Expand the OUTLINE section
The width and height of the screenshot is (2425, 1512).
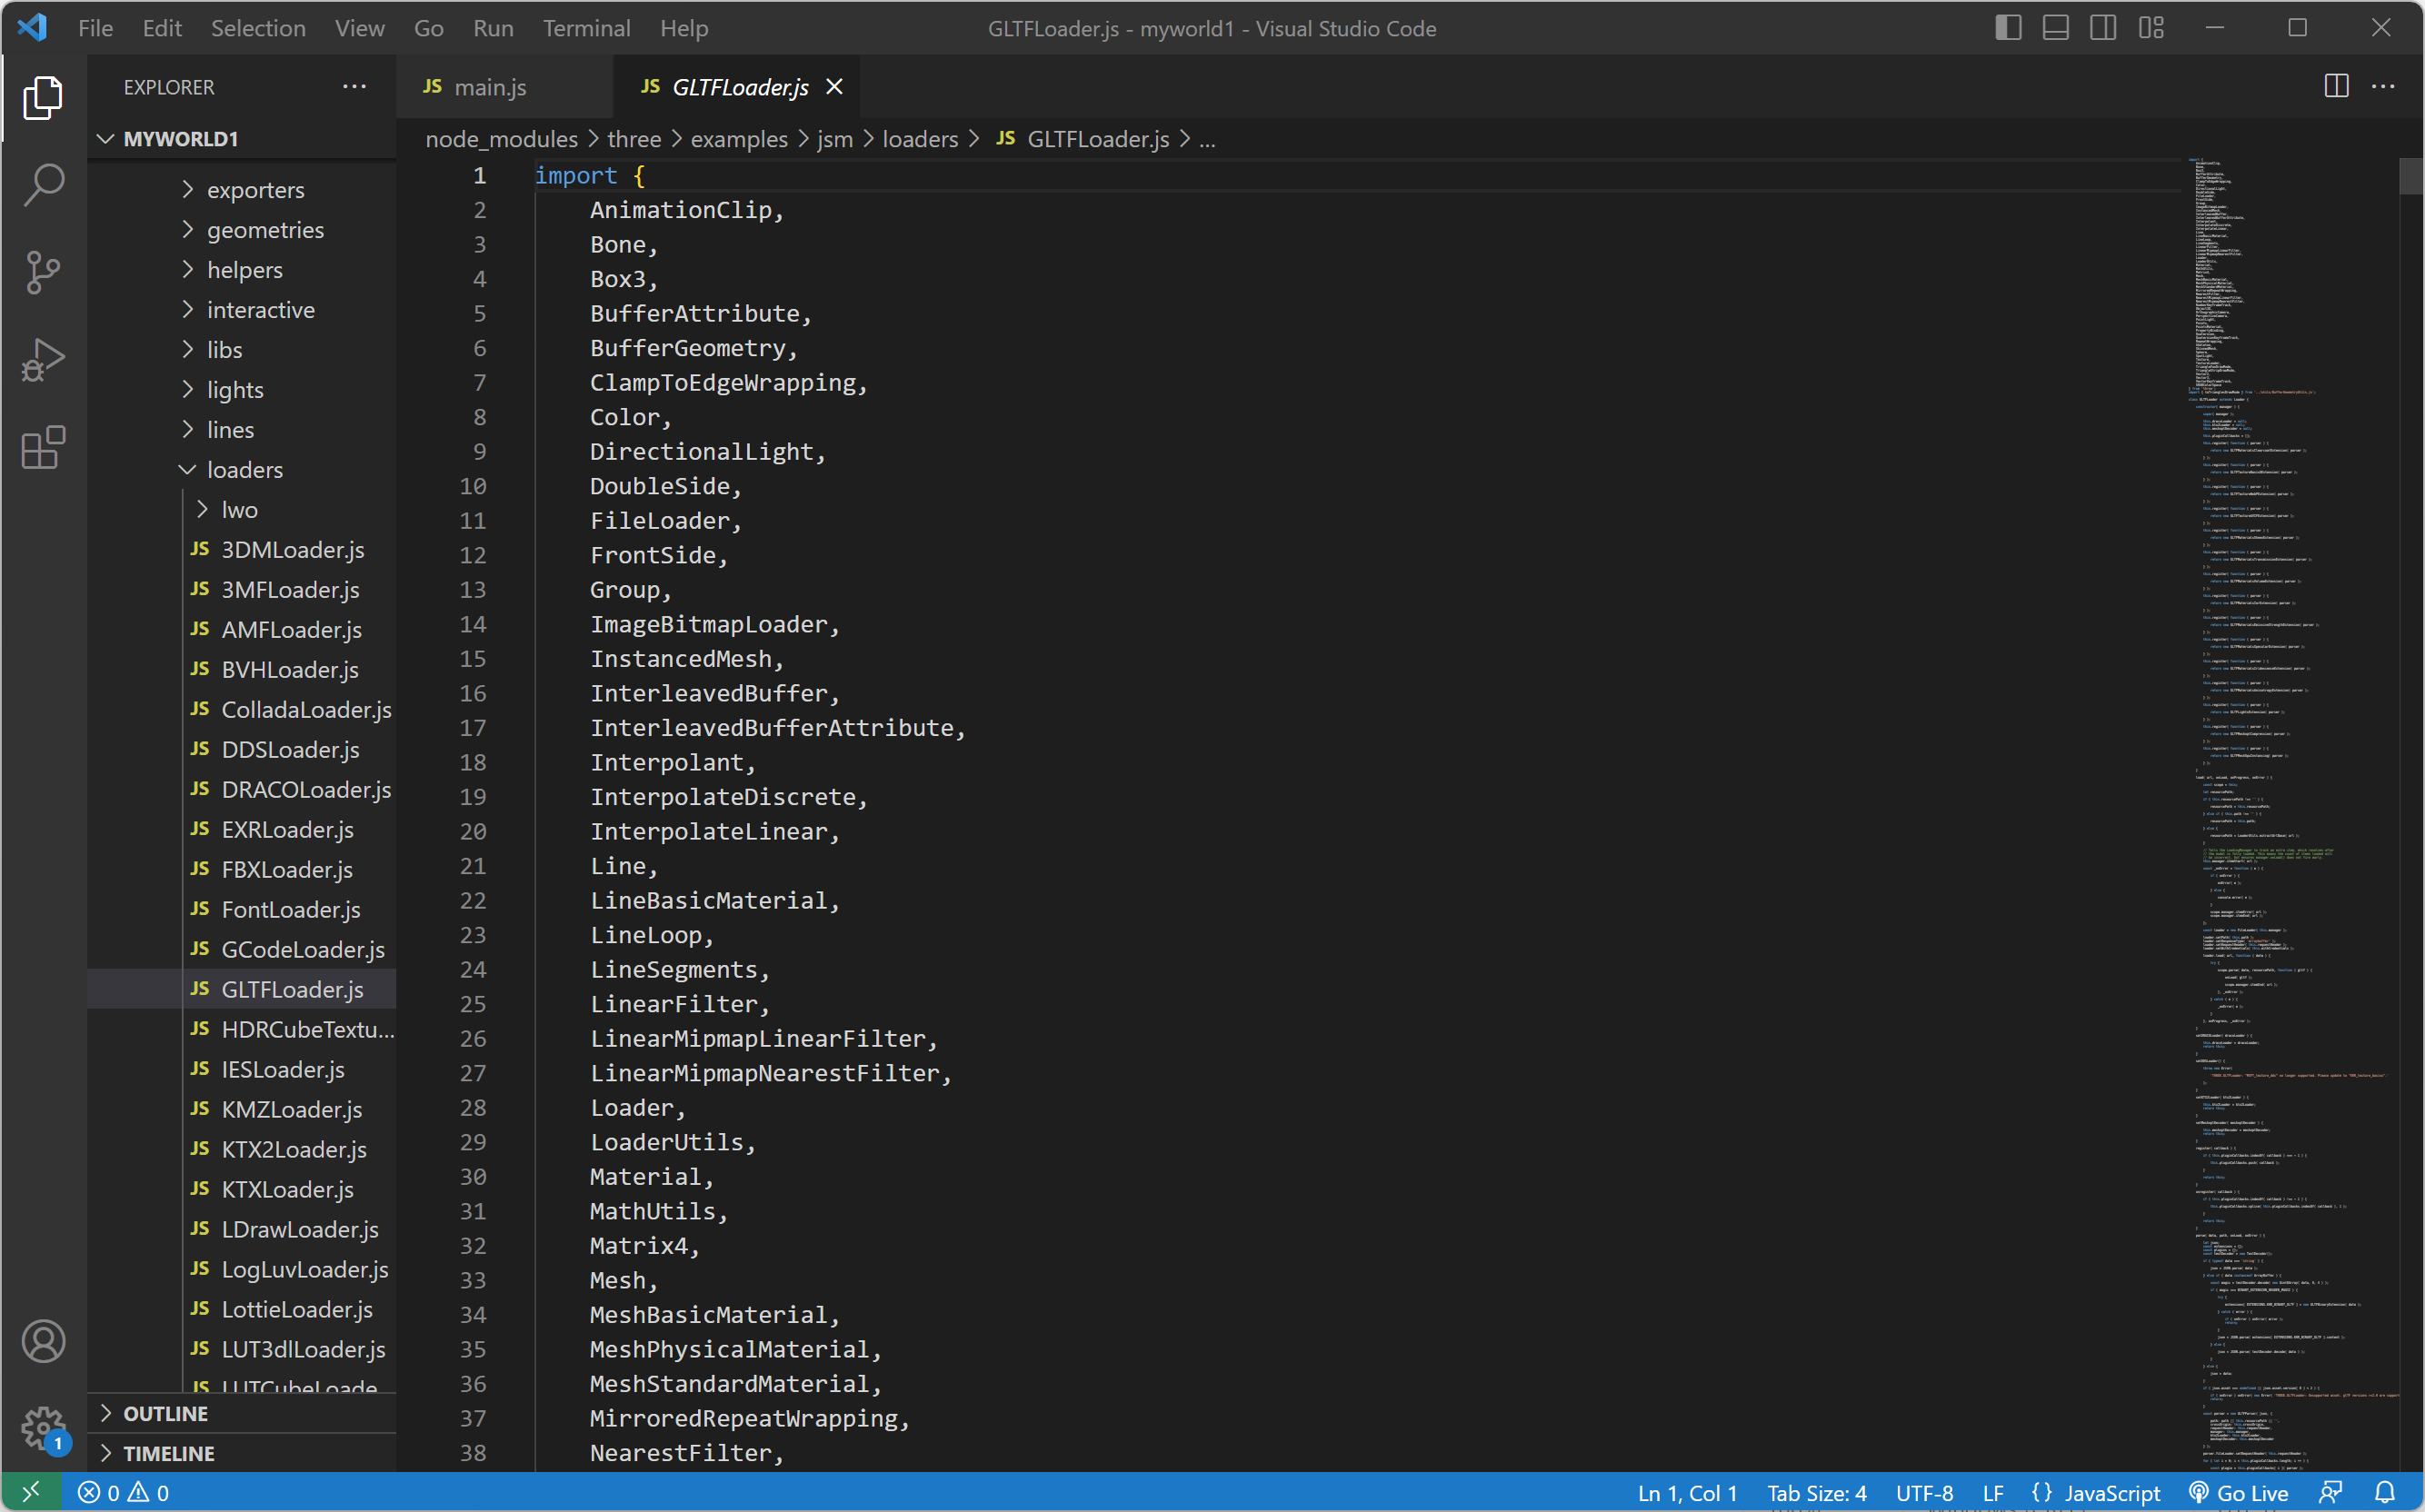(x=166, y=1413)
